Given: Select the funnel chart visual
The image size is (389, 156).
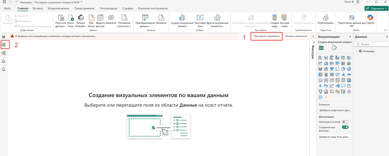Looking at the screenshot, I should (332, 69).
